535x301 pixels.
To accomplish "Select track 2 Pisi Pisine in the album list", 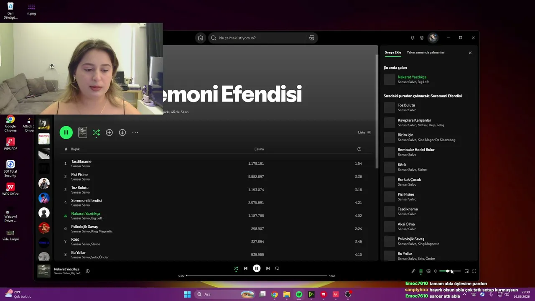I will coord(217,176).
